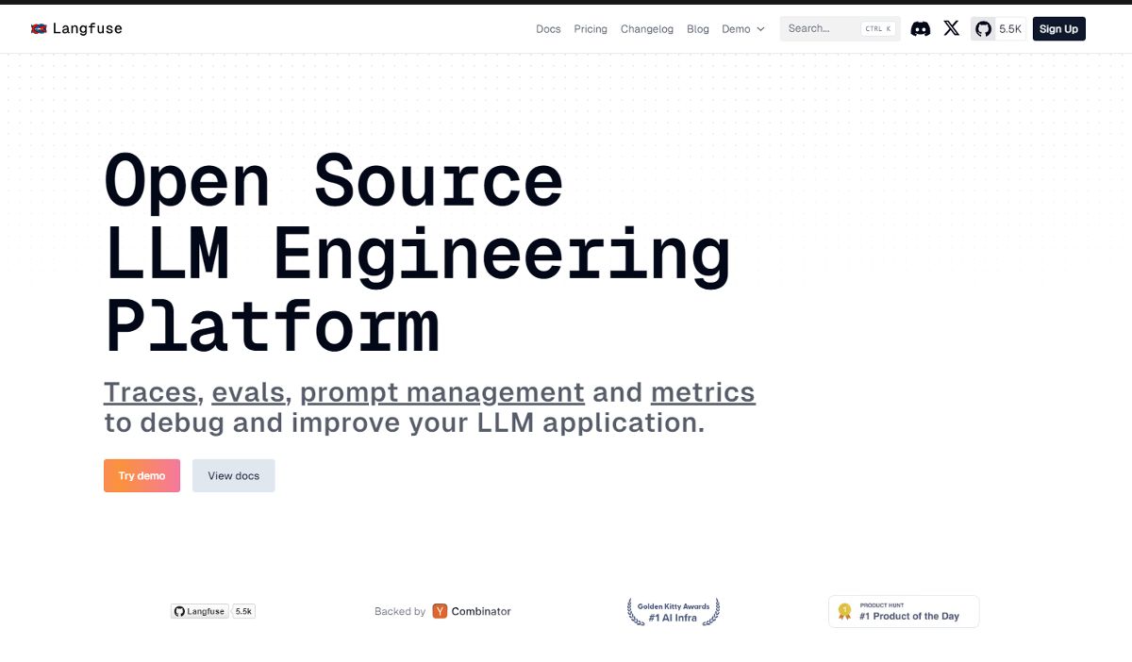
Task: Click the Langfuse 5.5k GitHub star widget
Action: coord(213,611)
